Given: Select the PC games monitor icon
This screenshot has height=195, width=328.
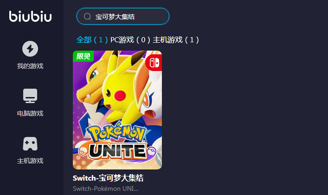Looking at the screenshot, I should point(30,96).
